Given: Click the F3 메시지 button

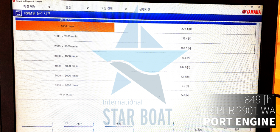Looking at the screenshot, I should [x=119, y=124].
